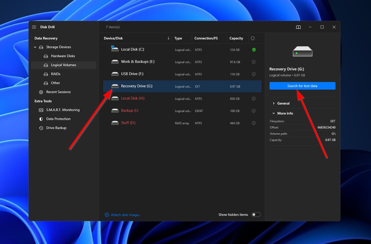Select Local Disk (H:) volume

click(133, 98)
